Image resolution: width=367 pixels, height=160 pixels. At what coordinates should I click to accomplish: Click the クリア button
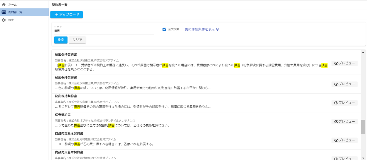[x=77, y=40]
